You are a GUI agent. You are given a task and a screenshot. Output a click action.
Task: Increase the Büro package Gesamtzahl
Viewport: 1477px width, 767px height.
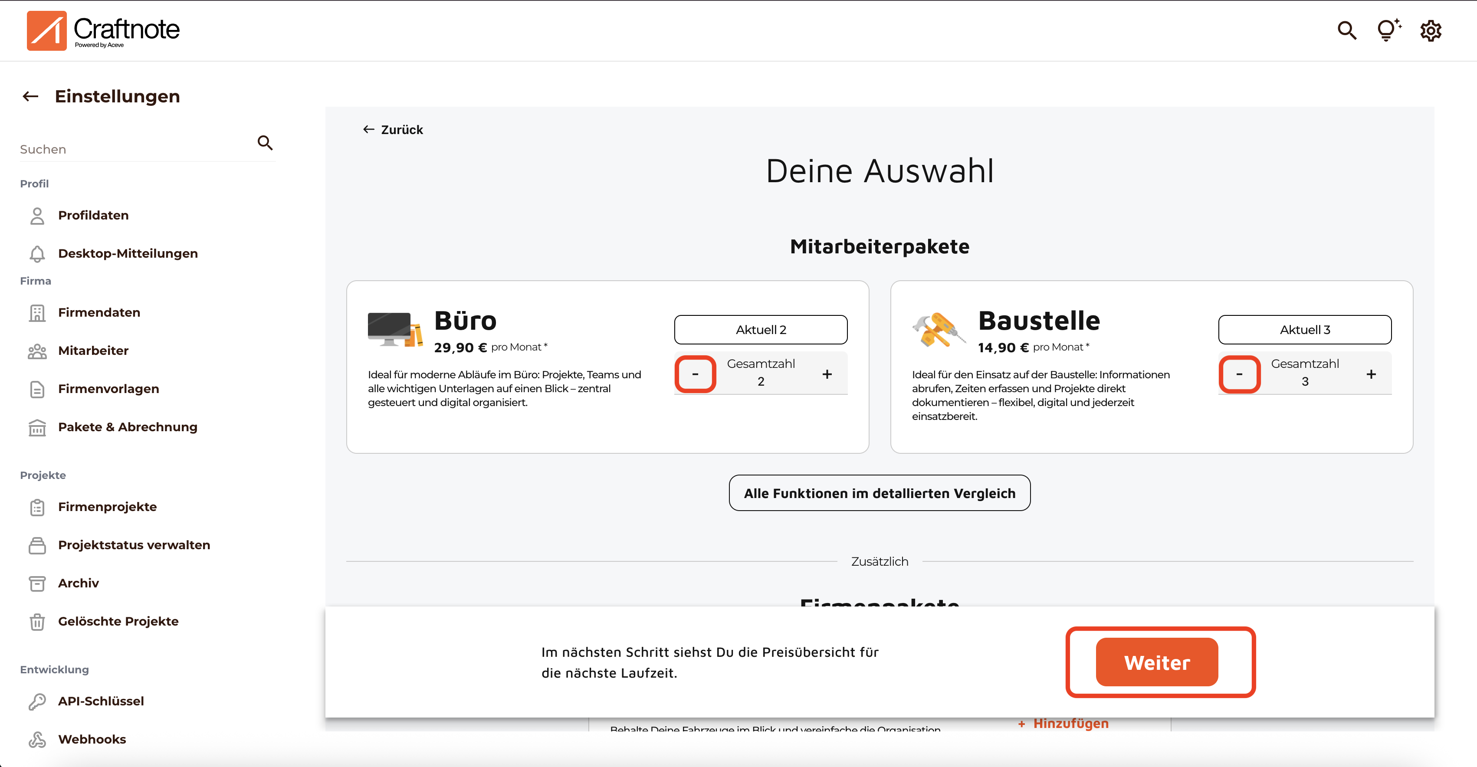click(827, 374)
